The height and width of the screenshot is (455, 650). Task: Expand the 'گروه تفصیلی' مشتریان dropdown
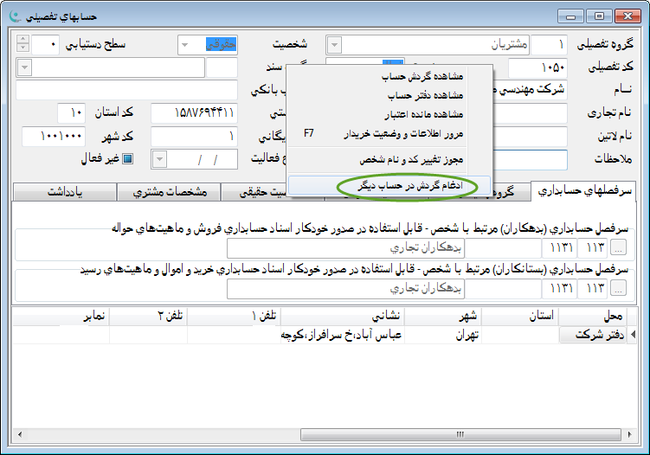click(333, 44)
